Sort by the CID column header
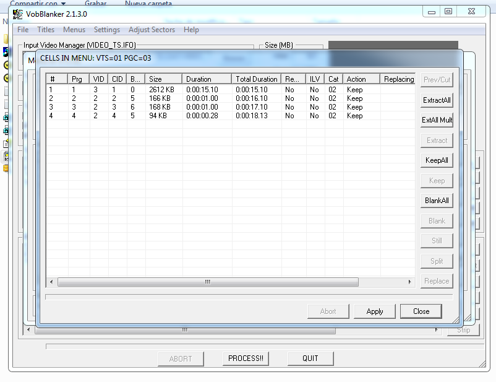 (118, 79)
